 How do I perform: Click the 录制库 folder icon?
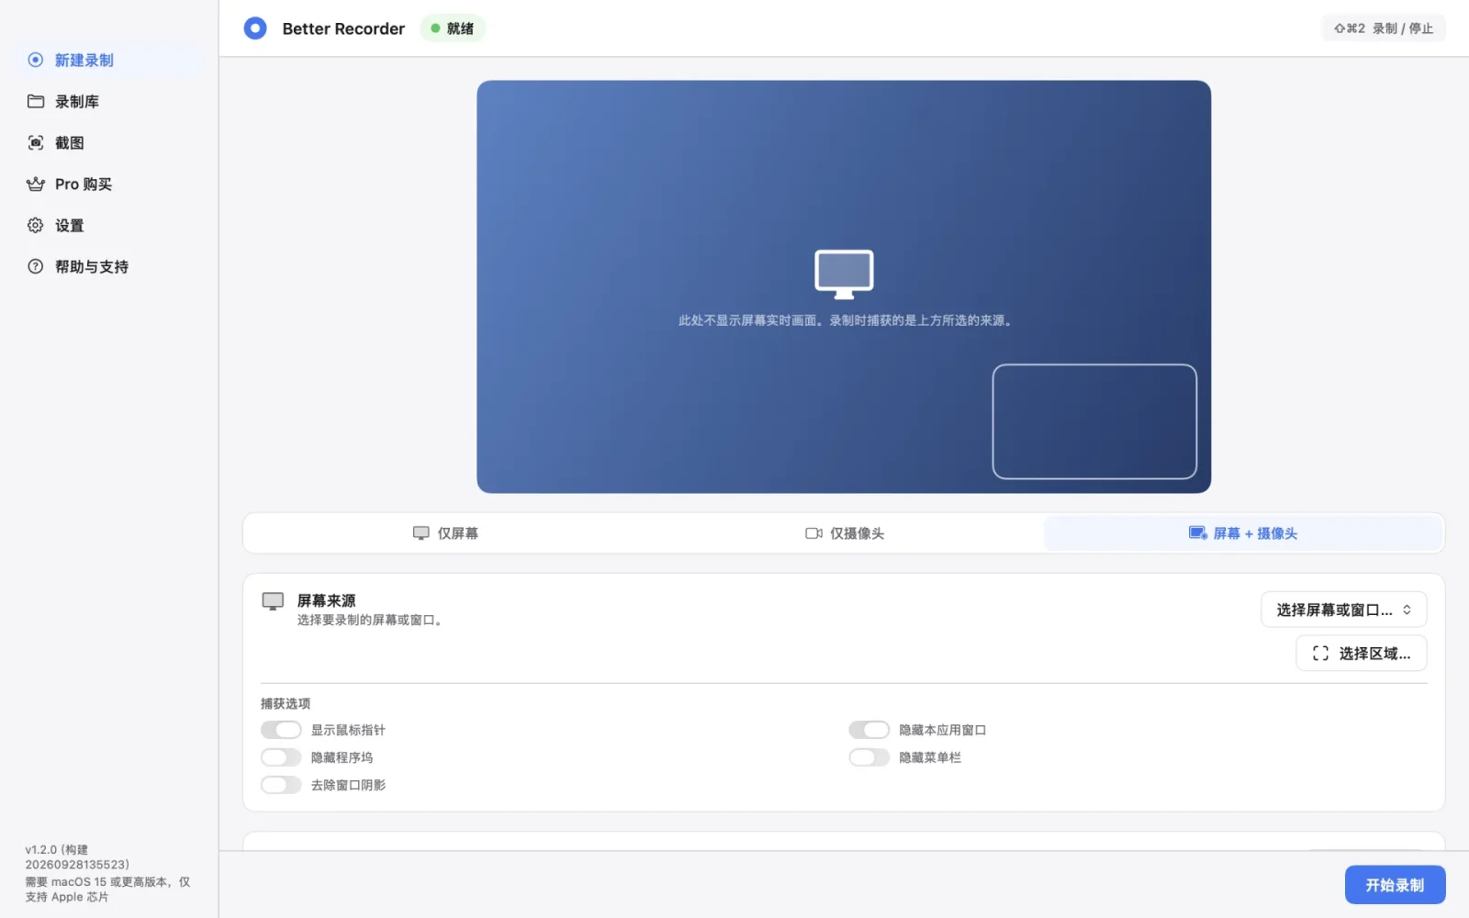(x=36, y=101)
